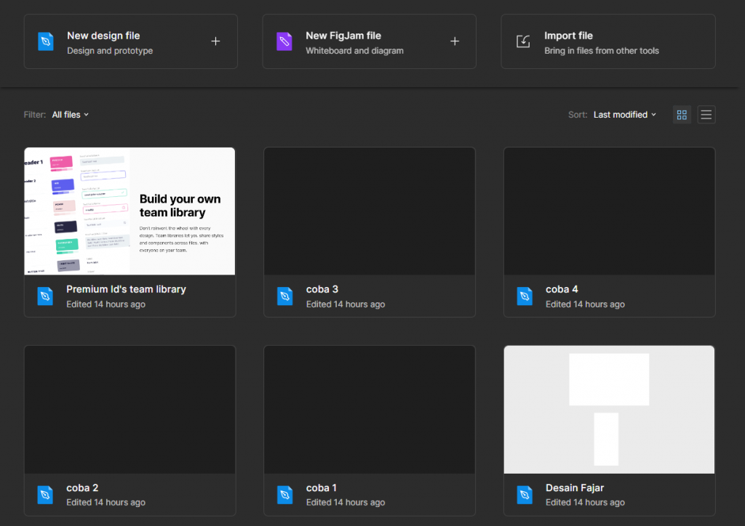Image resolution: width=745 pixels, height=526 pixels.
Task: Click the file icon beside coba 3
Action: [x=285, y=296]
